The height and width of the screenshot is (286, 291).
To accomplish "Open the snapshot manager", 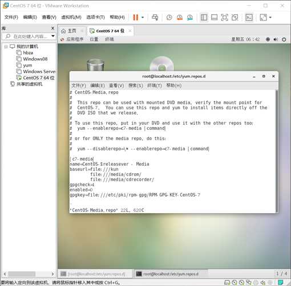I will tap(190, 18).
